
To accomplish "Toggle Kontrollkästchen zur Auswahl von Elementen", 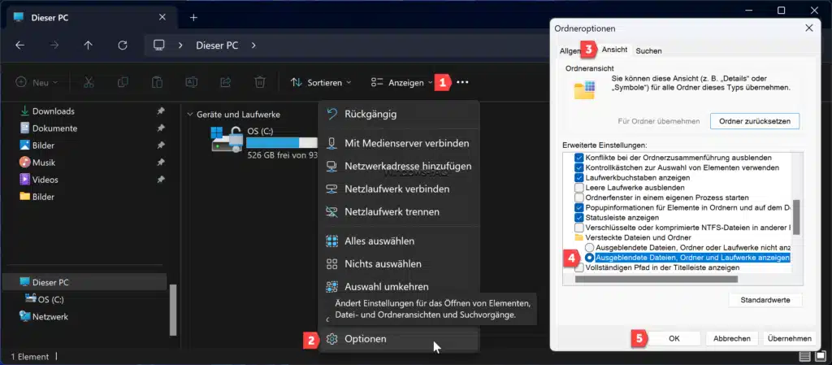I will [x=578, y=167].
